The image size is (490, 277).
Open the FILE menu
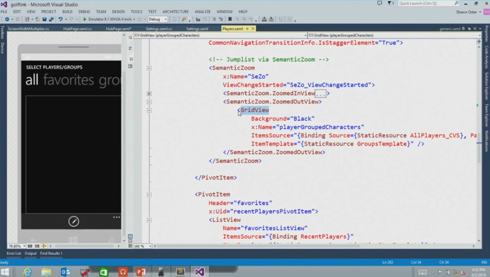coord(4,12)
